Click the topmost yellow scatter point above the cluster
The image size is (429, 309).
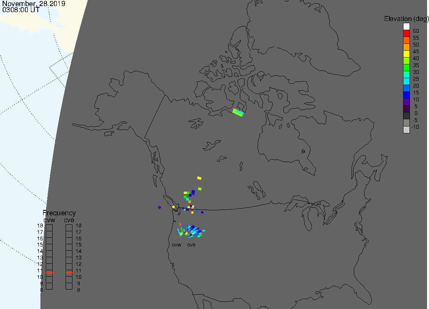[x=199, y=178]
